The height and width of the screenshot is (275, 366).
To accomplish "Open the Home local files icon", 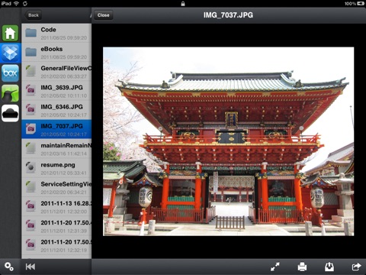I will pos(10,33).
